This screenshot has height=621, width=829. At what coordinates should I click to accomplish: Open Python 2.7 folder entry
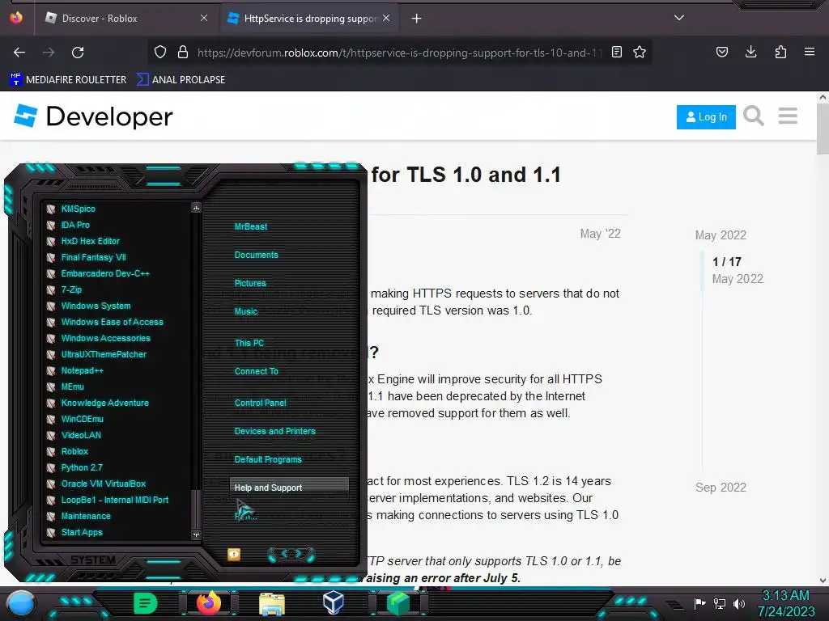click(82, 467)
